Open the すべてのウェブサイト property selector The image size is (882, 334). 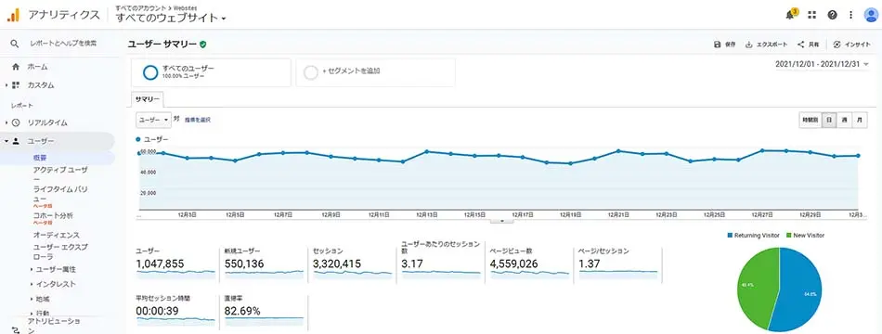coord(171,18)
